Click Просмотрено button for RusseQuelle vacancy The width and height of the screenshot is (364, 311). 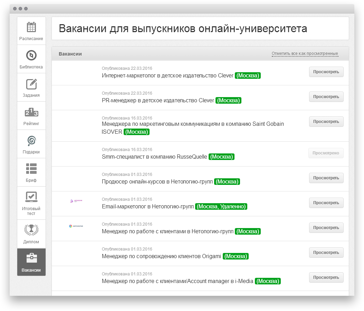tap(326, 153)
